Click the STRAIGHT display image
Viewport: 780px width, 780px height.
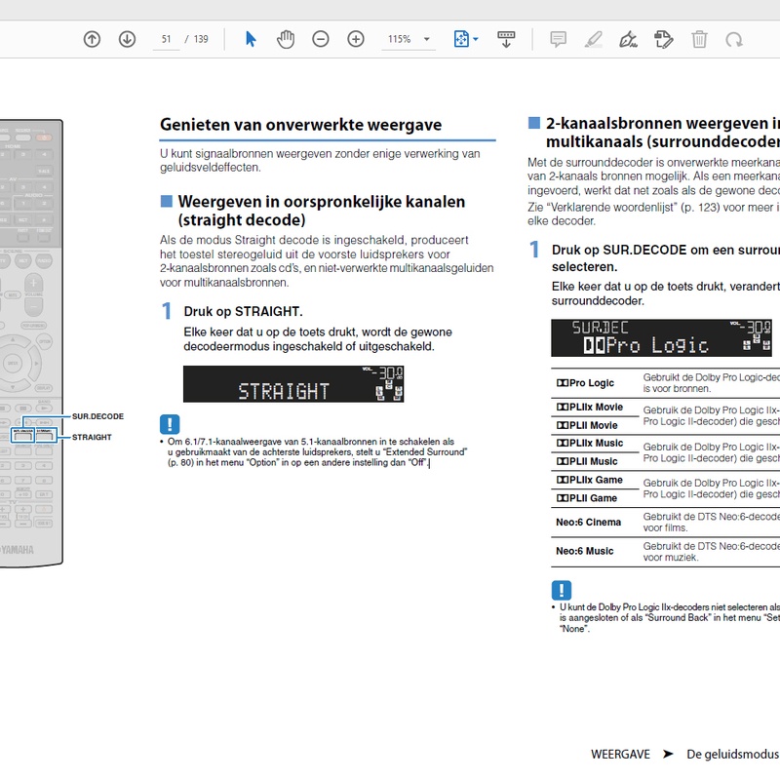point(293,384)
